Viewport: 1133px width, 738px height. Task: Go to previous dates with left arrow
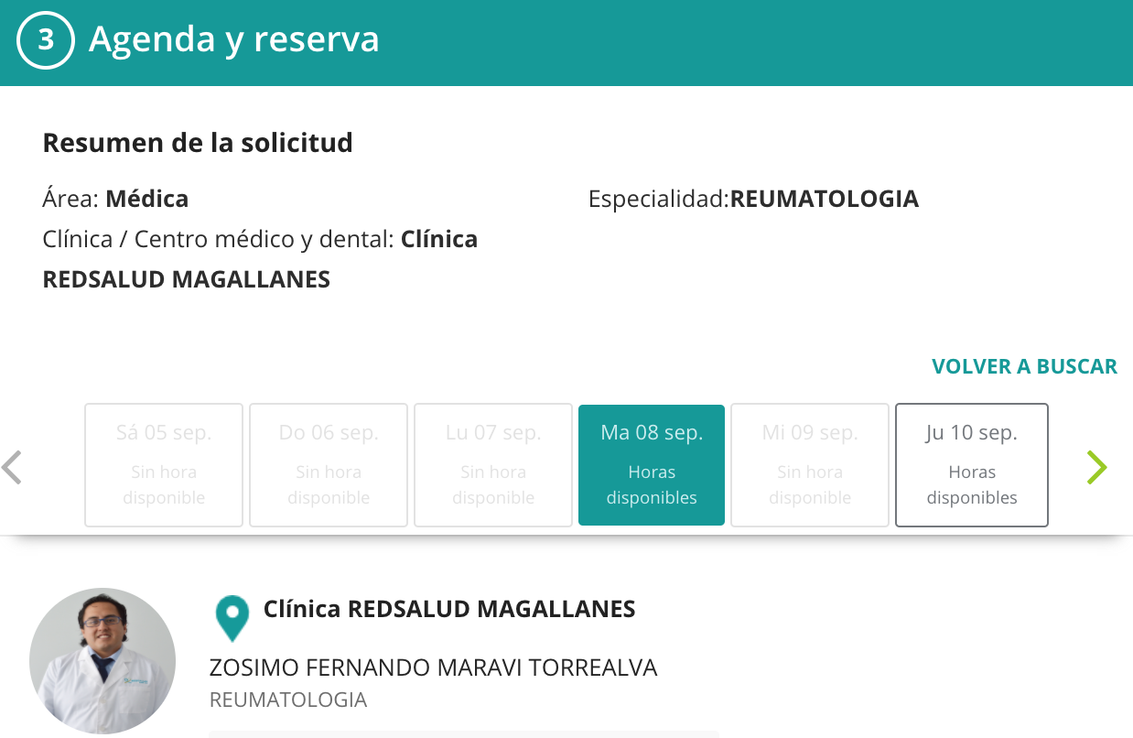pyautogui.click(x=12, y=467)
